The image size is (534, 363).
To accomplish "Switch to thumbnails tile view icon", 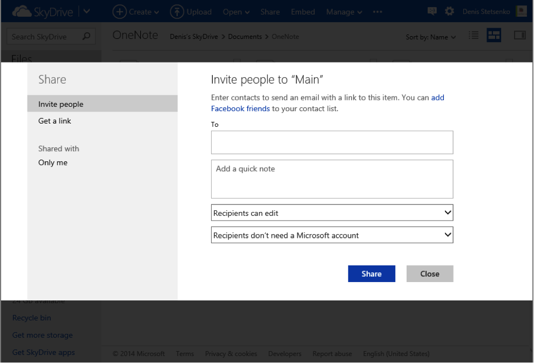I will pyautogui.click(x=494, y=35).
